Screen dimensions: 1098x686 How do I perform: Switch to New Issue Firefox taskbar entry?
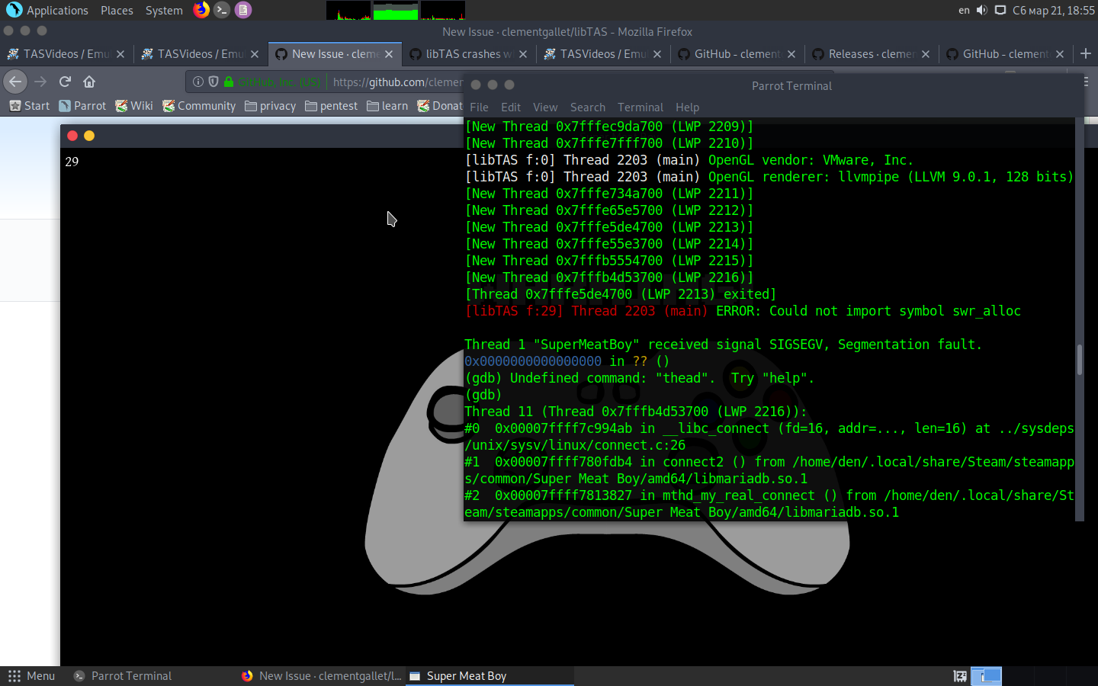point(321,676)
